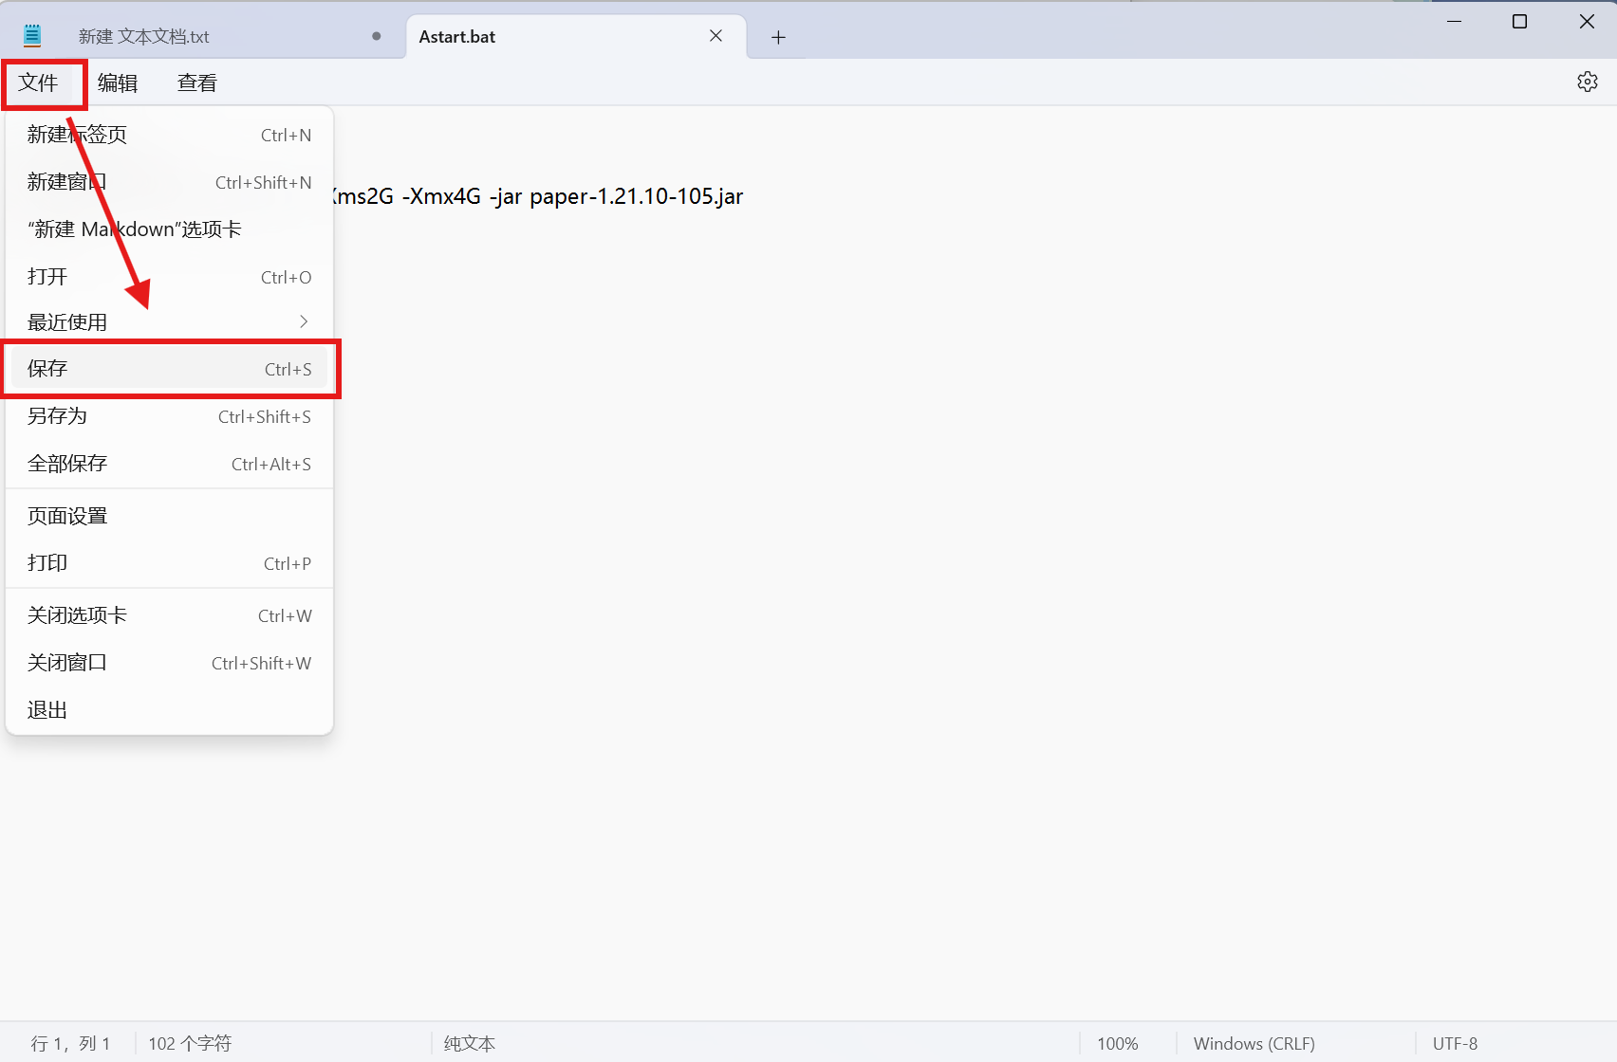Open the 查看 menu
1617x1062 pixels.
[197, 83]
